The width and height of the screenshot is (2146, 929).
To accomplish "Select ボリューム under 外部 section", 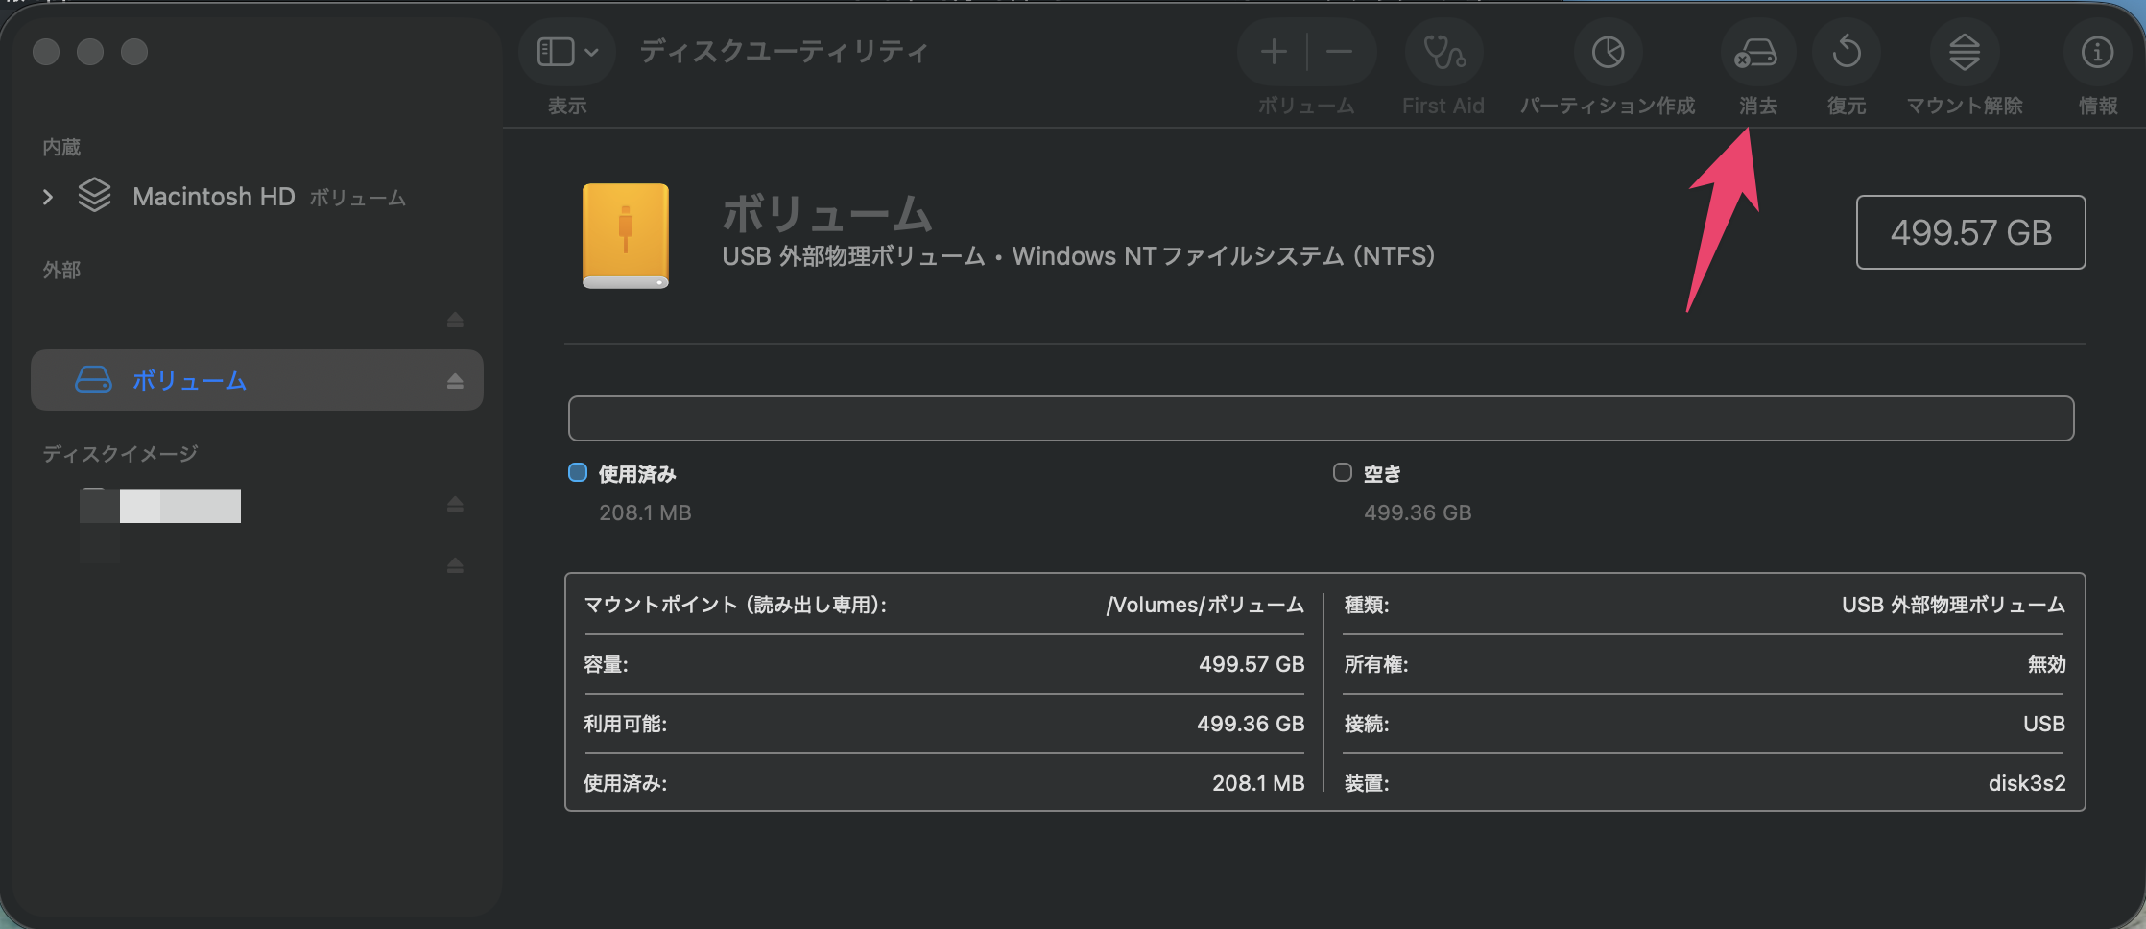I will point(191,380).
